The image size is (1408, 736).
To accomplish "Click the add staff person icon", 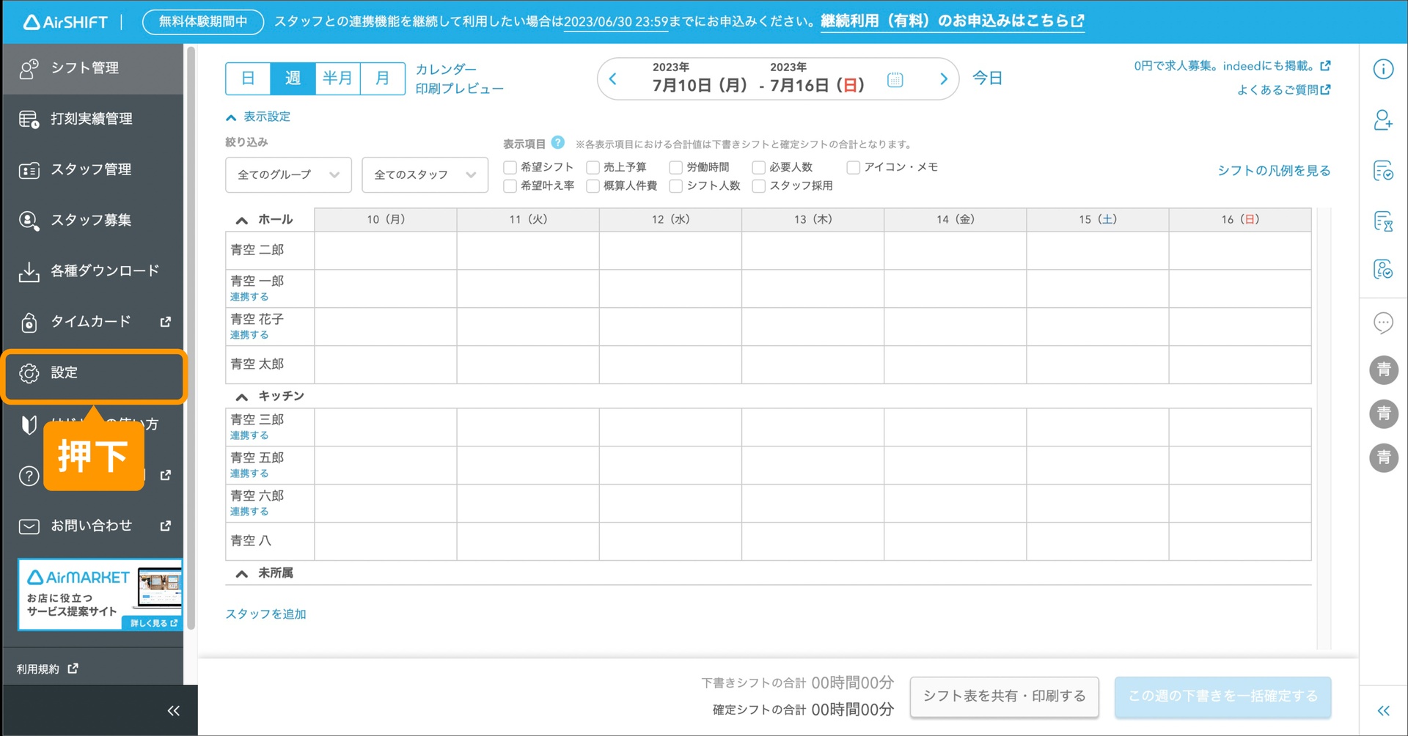I will point(1383,120).
